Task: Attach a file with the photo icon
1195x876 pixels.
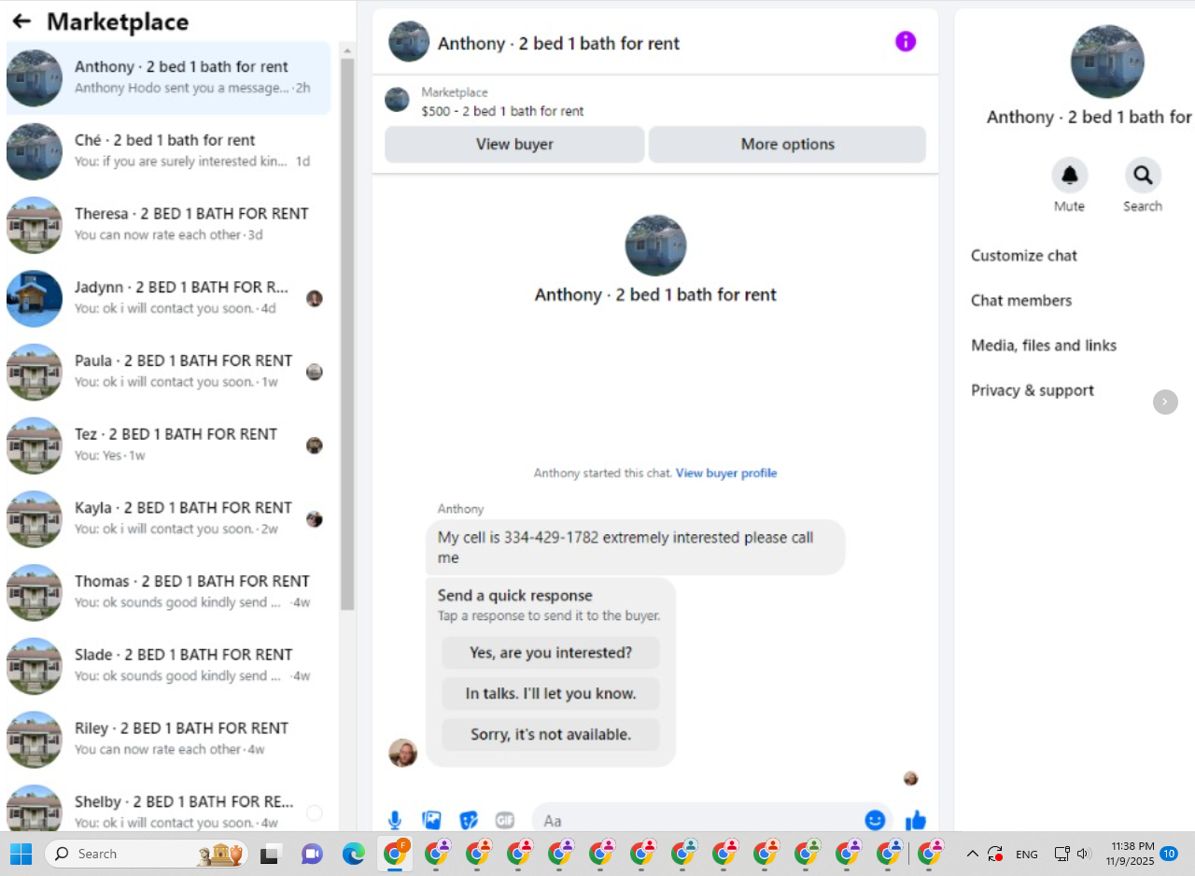Action: pos(431,820)
